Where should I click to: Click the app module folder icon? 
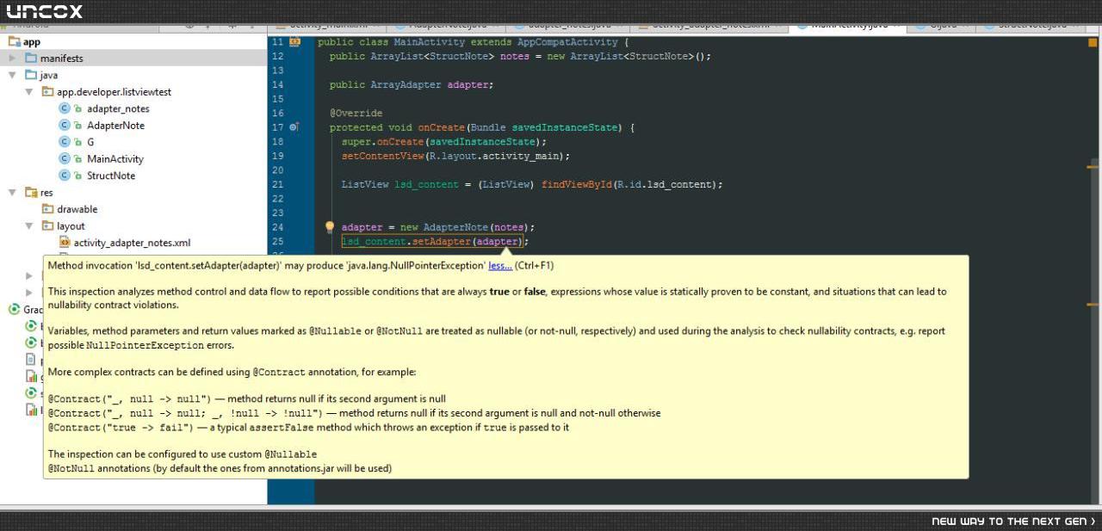click(15, 41)
